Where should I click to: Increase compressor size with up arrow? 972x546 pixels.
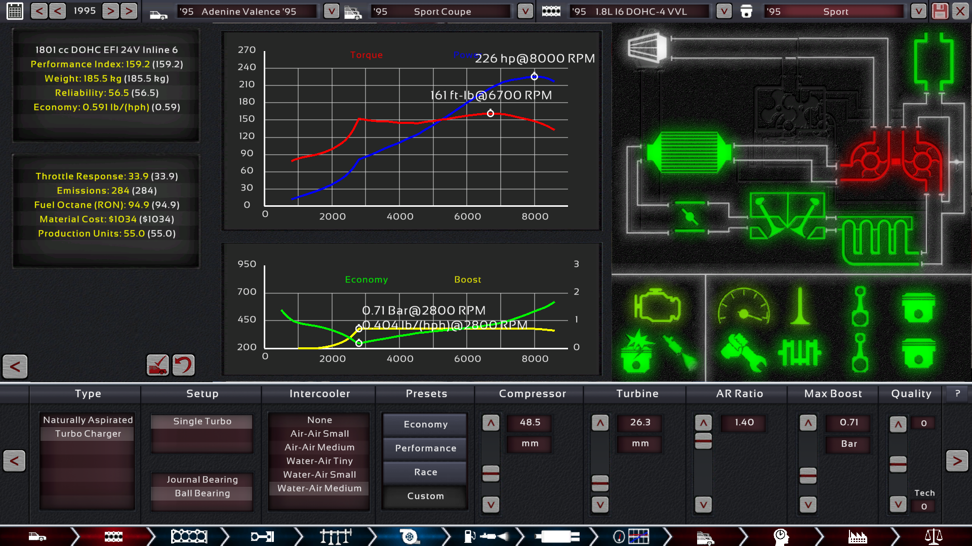pos(491,423)
